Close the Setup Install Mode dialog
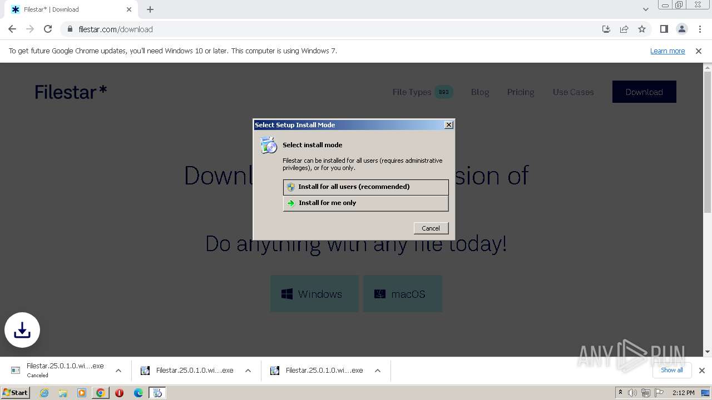The height and width of the screenshot is (400, 712). coord(449,125)
